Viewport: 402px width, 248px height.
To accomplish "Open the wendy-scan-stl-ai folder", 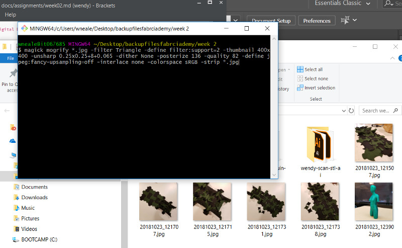I will (320, 152).
